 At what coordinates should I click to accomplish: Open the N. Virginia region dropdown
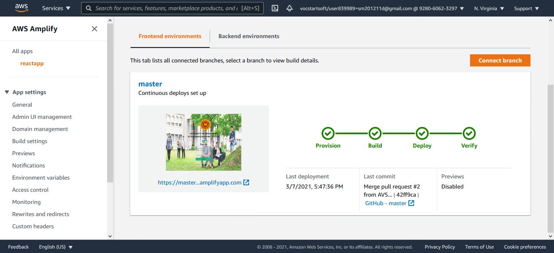[x=489, y=8]
